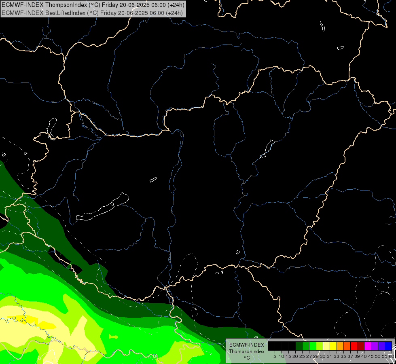The height and width of the screenshot is (364, 396).
Task: Click the legend tick value '29'
Action: tap(316, 356)
